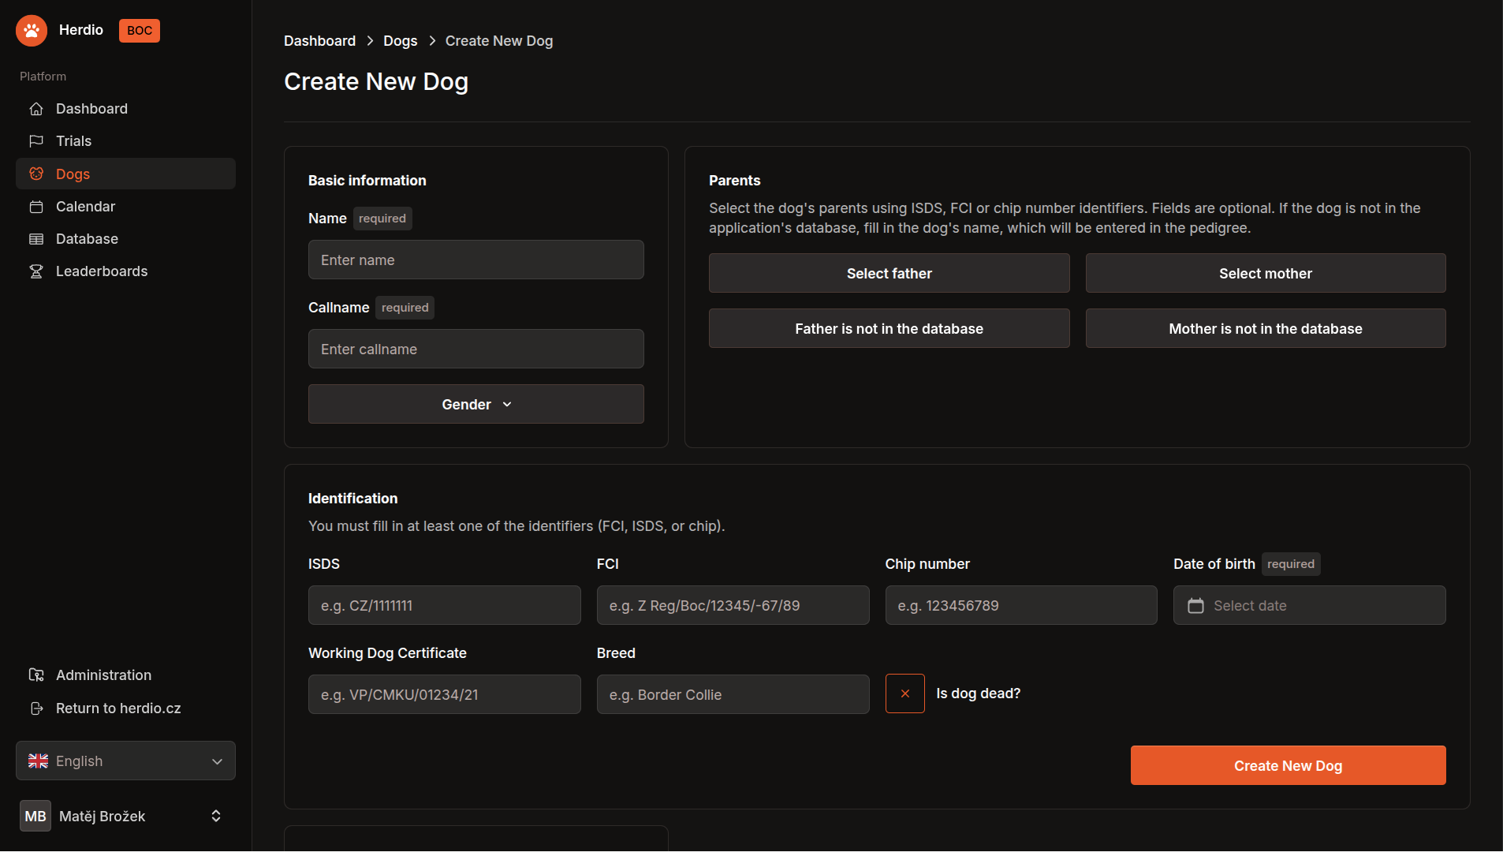The width and height of the screenshot is (1503, 856).
Task: Click the Select mother button
Action: pyautogui.click(x=1266, y=273)
